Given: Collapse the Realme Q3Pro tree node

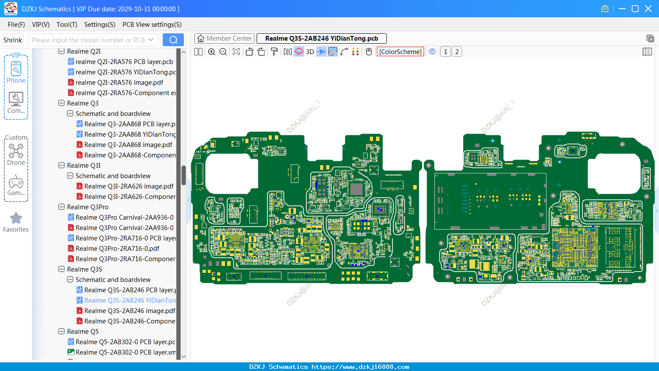Looking at the screenshot, I should click(x=61, y=207).
